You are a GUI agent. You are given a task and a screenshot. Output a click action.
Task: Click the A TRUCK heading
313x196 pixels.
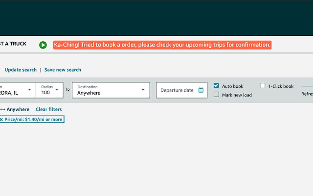click(x=13, y=44)
